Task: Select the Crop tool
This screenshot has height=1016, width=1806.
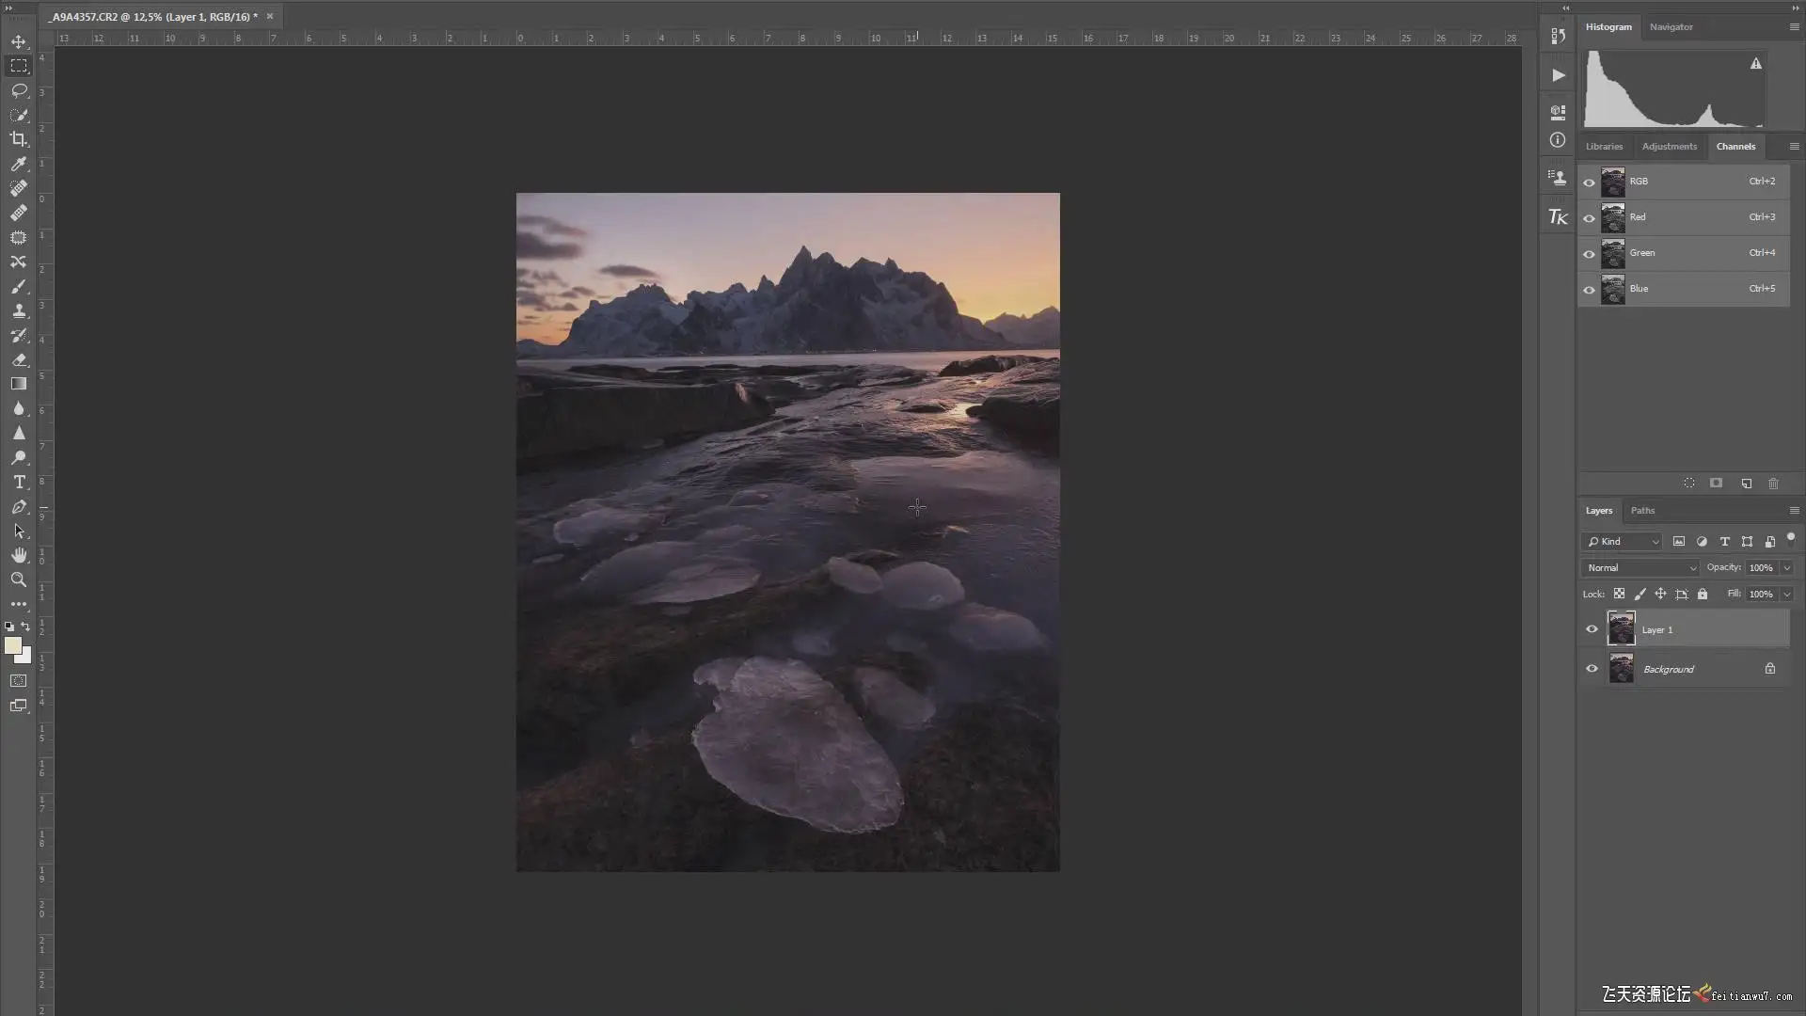Action: [18, 139]
